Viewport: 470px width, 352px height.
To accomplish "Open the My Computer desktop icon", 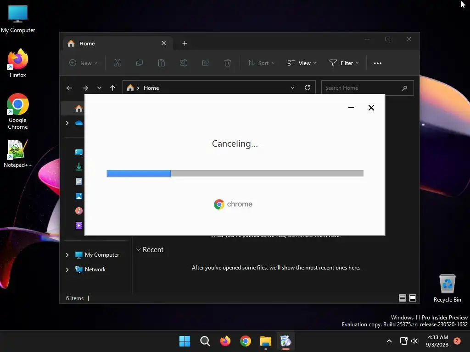I will 18,19.
